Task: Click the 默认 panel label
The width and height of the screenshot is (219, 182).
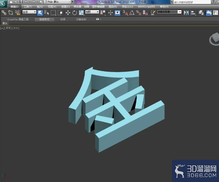Action: [5, 23]
